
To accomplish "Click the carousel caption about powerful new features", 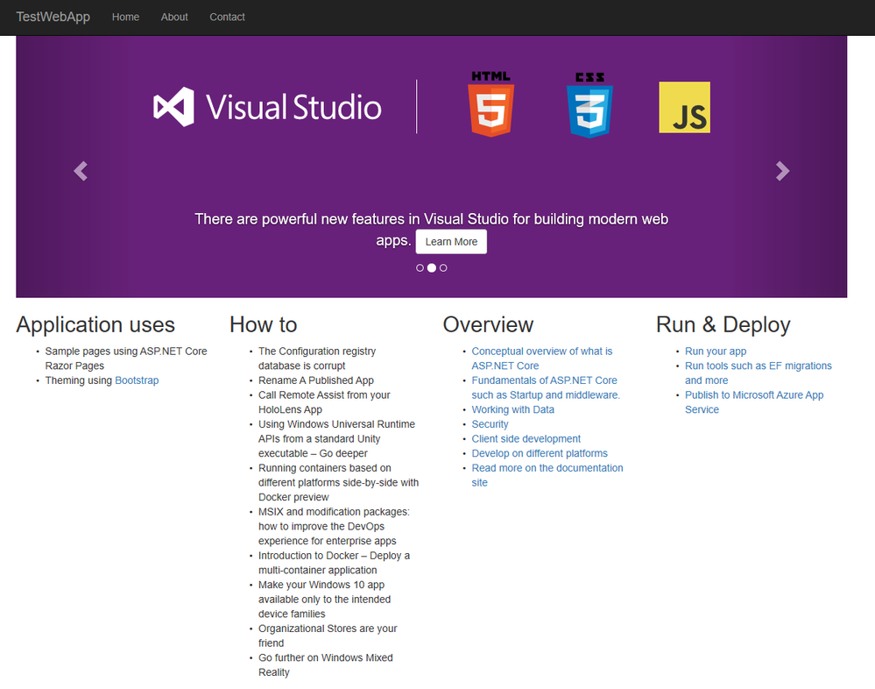I will tap(431, 229).
